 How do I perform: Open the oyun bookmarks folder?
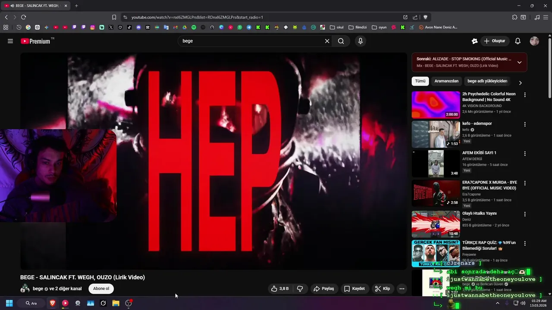tap(379, 27)
